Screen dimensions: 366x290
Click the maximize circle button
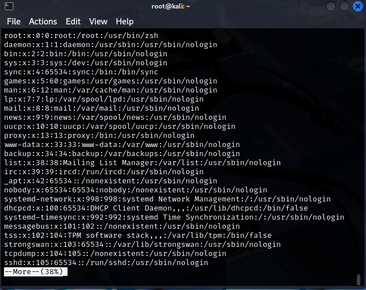click(x=344, y=6)
